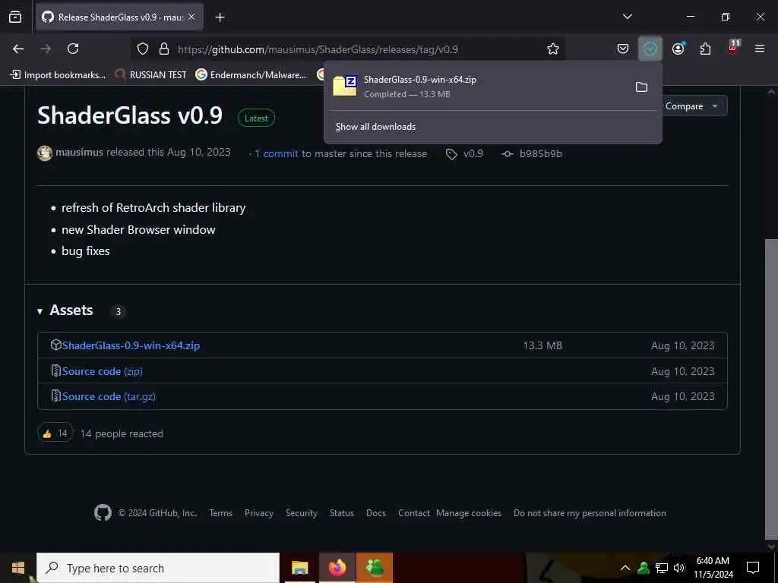
Task: Open the Firefox account icon
Action: point(678,49)
